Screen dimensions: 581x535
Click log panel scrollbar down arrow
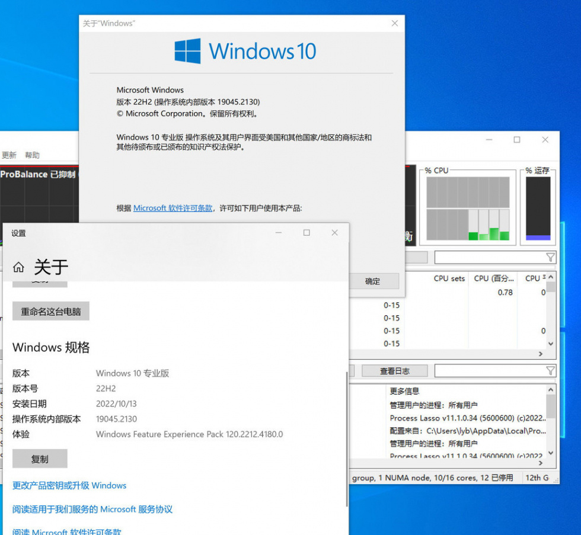coord(551,453)
